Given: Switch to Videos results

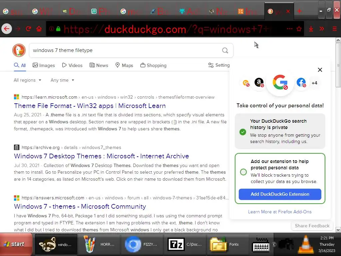Looking at the screenshot, I should point(72,65).
